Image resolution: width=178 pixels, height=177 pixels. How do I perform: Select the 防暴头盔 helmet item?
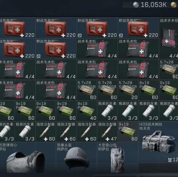click(x=77, y=157)
